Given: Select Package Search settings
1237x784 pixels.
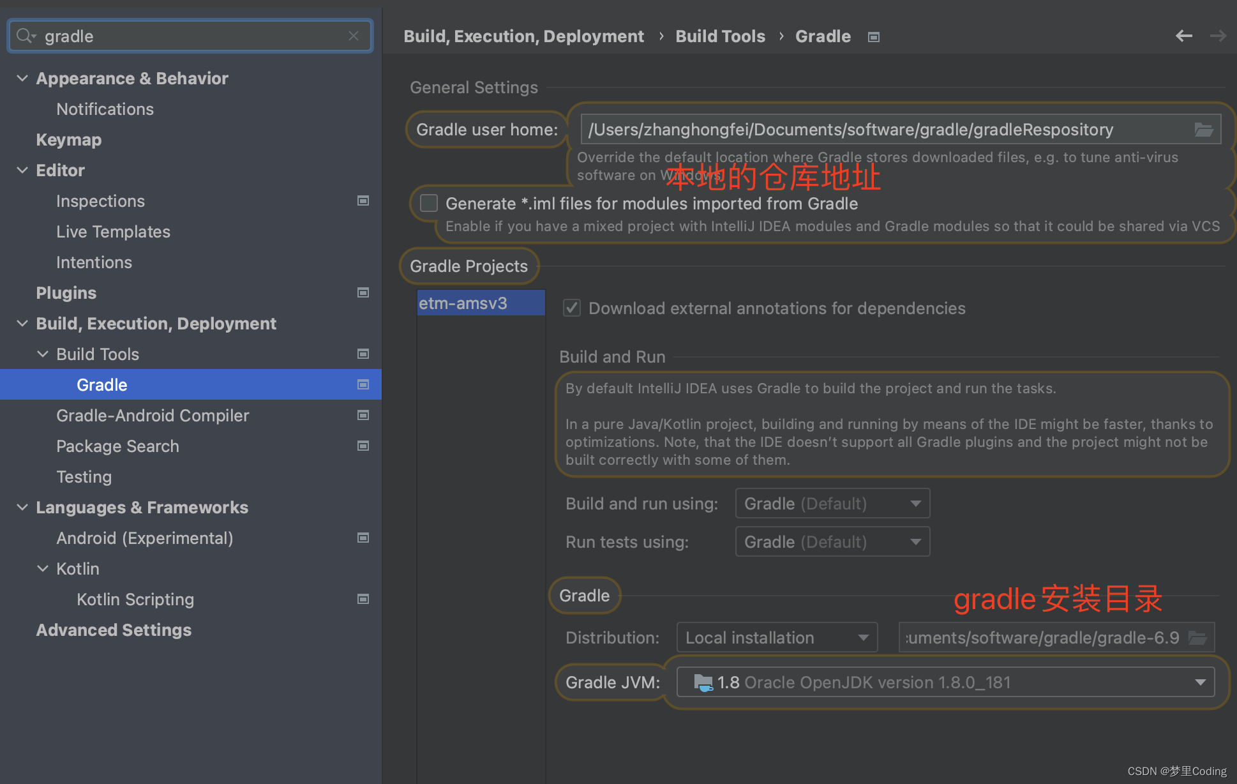Looking at the screenshot, I should coord(117,446).
